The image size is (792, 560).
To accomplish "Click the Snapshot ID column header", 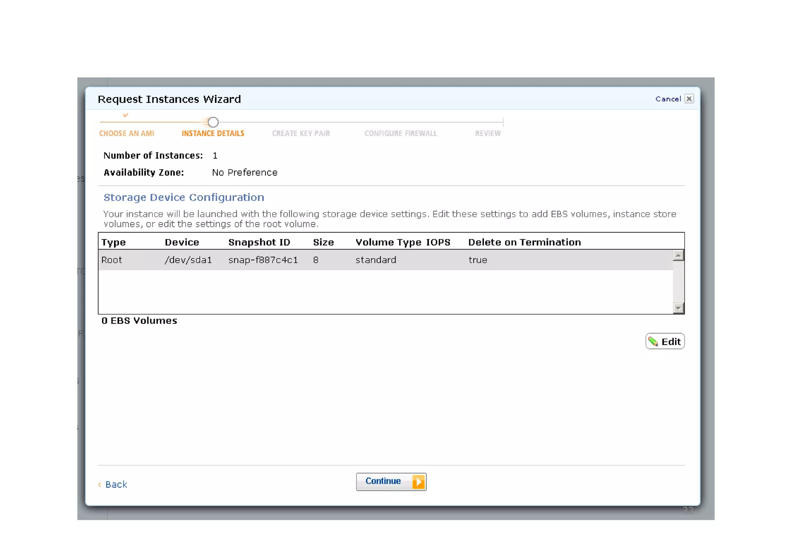I will click(259, 242).
